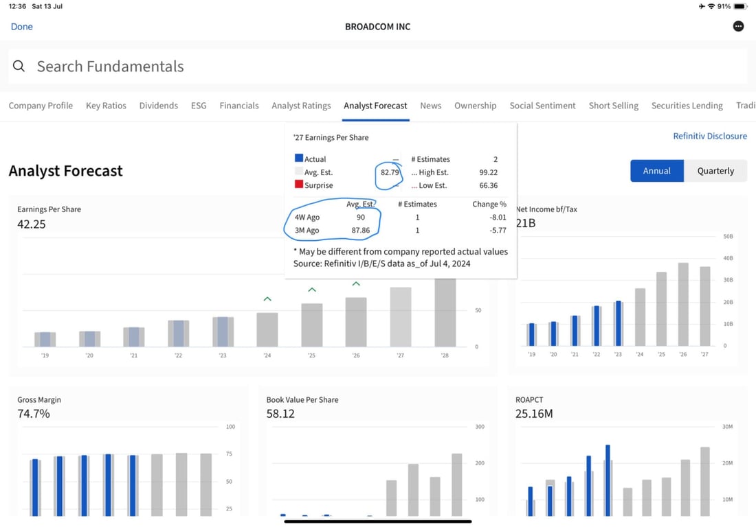
Task: Click the BROADCOM INC title
Action: 377,27
